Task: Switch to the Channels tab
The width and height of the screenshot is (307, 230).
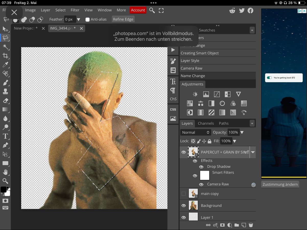Action: coord(206,123)
